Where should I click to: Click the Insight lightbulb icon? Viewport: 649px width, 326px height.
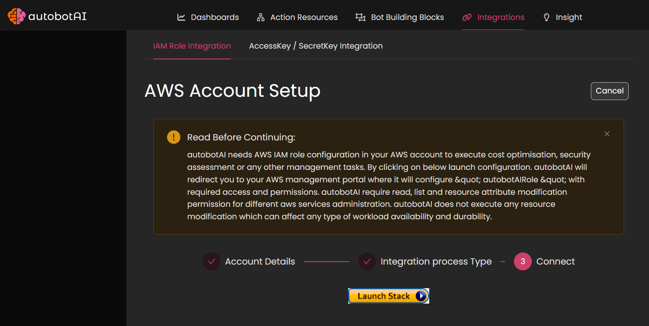coord(546,17)
